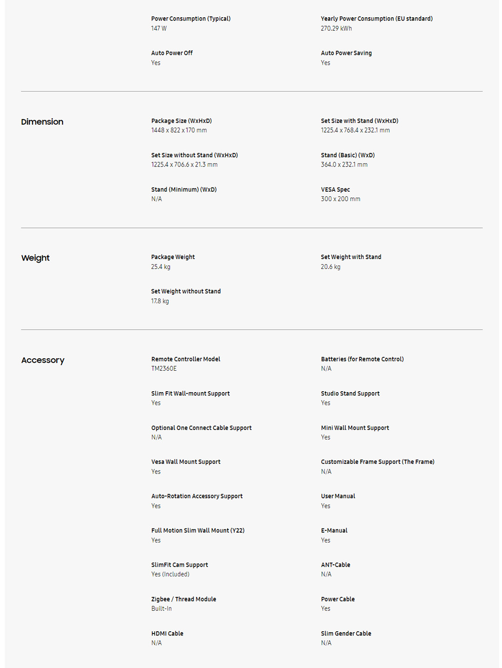Screen dimensions: 502x668
Task: Click the VESA Spec value 300 x 200 mm
Action: 340,199
